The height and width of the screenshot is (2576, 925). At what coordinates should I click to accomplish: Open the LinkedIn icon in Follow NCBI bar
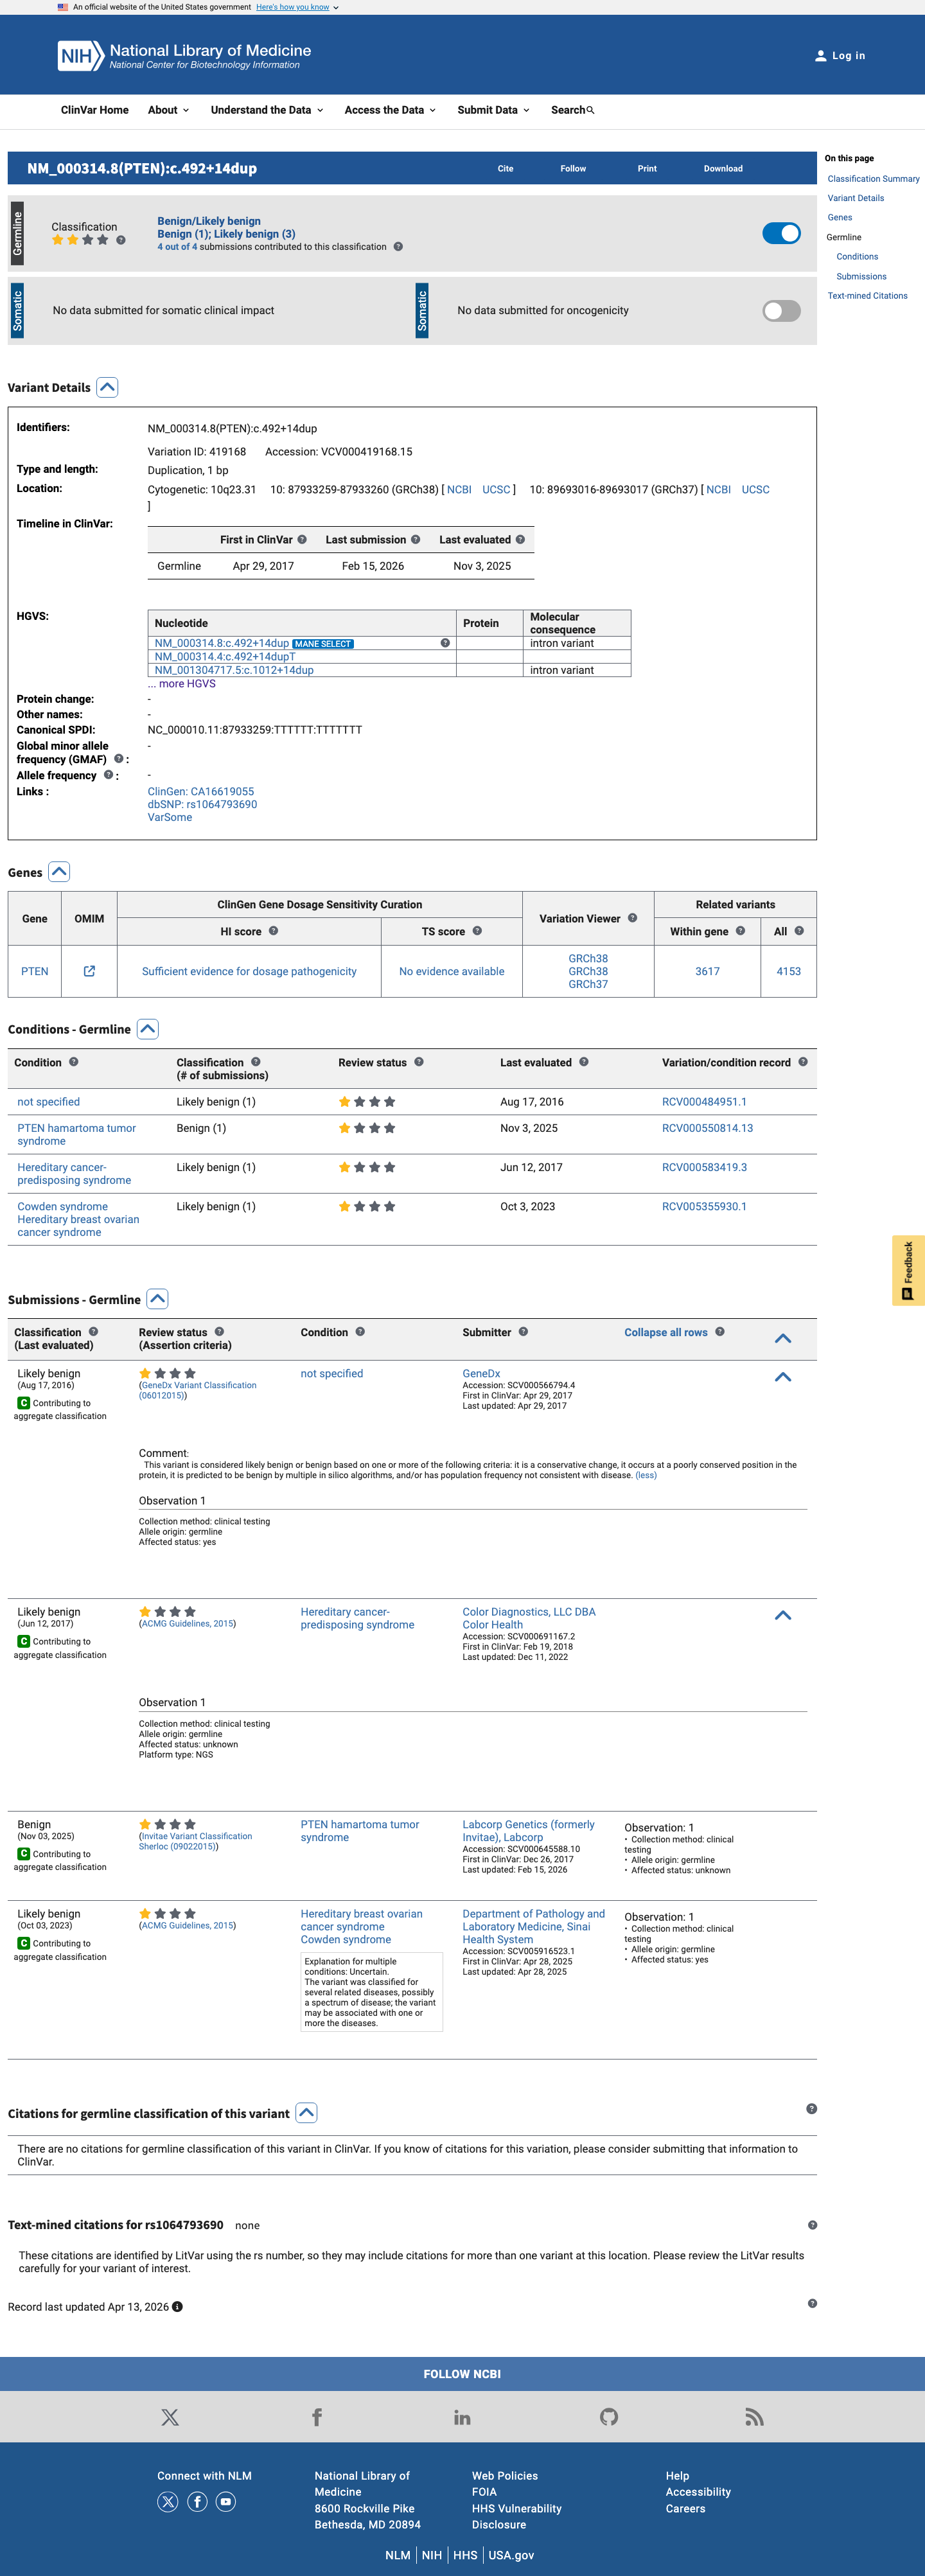tap(462, 2417)
